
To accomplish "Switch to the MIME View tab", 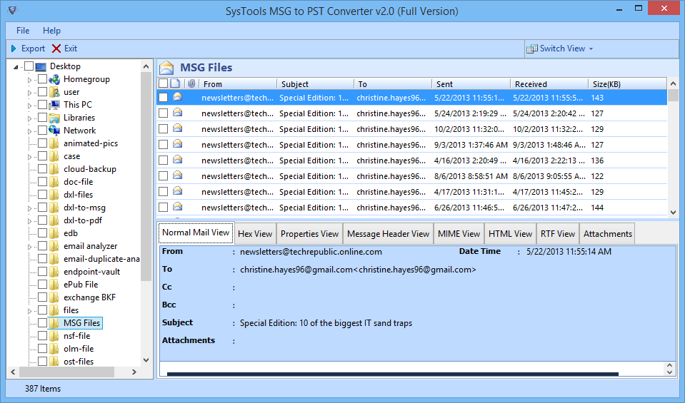I will click(x=459, y=234).
